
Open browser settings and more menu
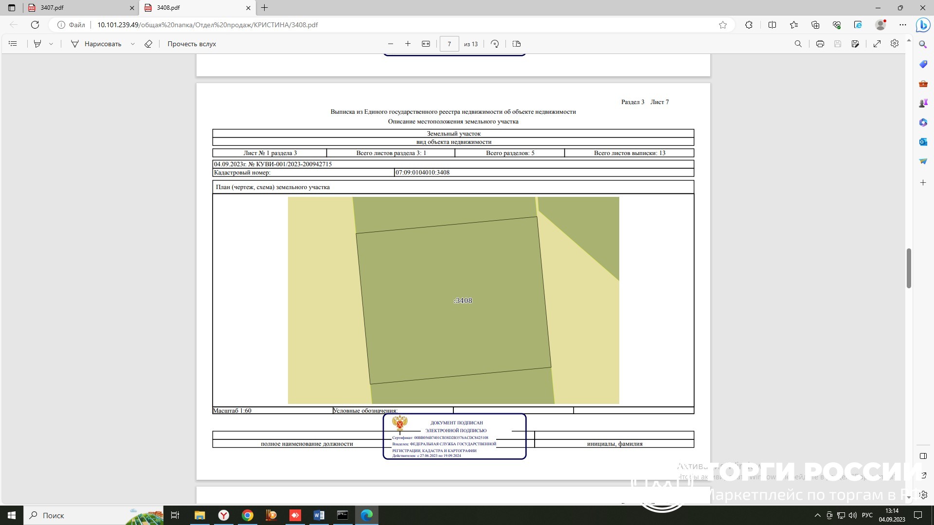click(903, 25)
